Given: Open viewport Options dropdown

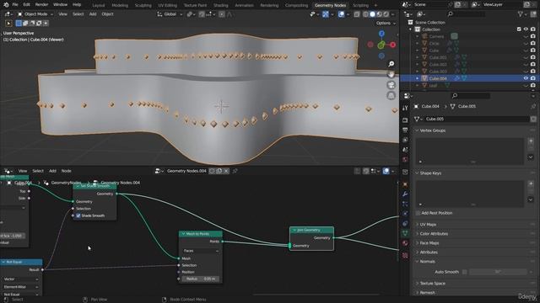Looking at the screenshot, I should coord(386,24).
